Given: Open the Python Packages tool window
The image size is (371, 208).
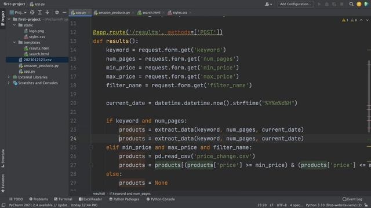Looking at the screenshot, I should 124,199.
